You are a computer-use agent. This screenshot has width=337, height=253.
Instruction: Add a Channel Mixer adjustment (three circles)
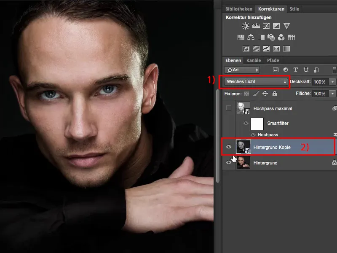coord(281,38)
